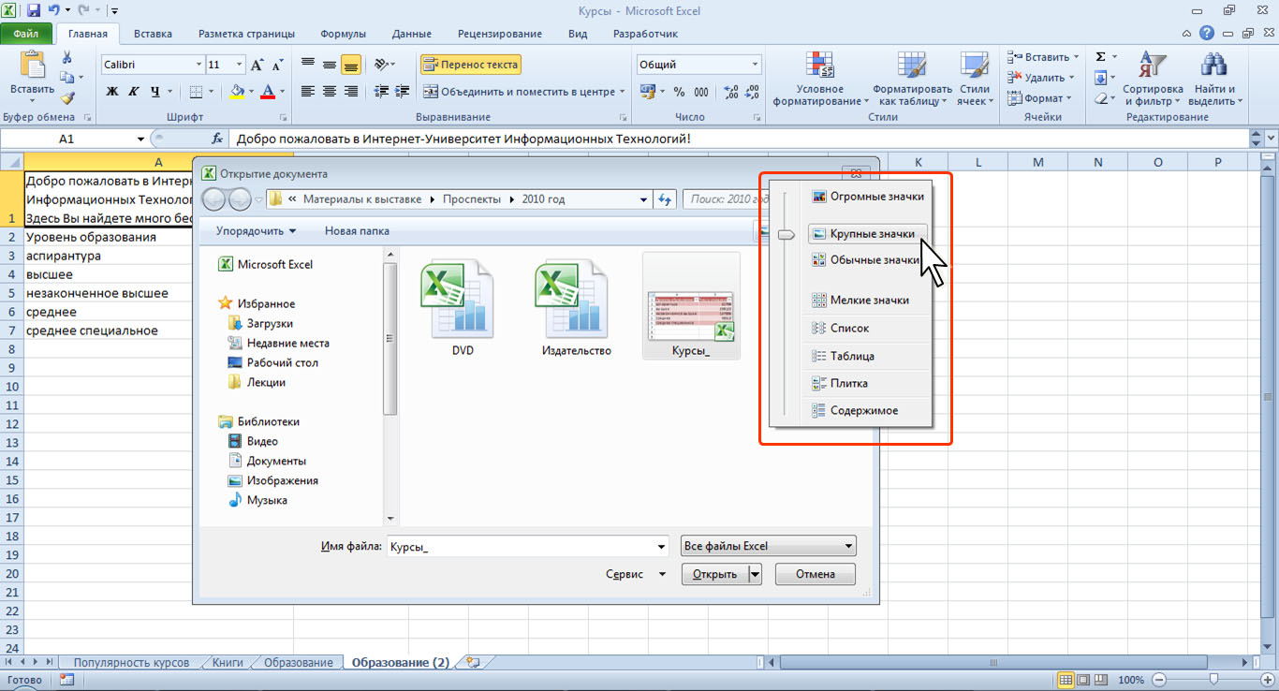Screen dimensions: 1279x691
Task: Open Найти и выделить menu
Action: [1214, 79]
